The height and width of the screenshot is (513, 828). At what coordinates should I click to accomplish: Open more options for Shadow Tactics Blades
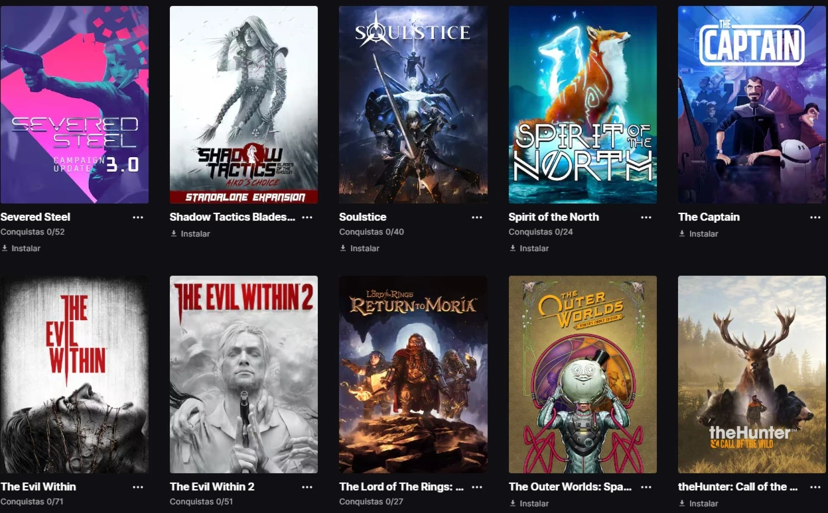(x=307, y=217)
